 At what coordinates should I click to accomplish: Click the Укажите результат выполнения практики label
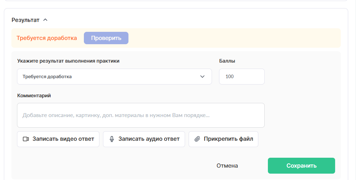(x=68, y=61)
